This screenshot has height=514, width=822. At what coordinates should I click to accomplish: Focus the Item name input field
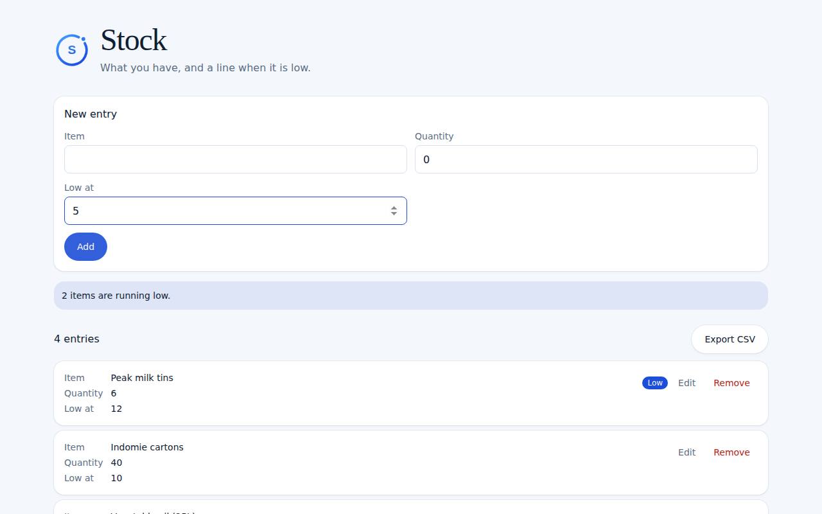coord(236,159)
